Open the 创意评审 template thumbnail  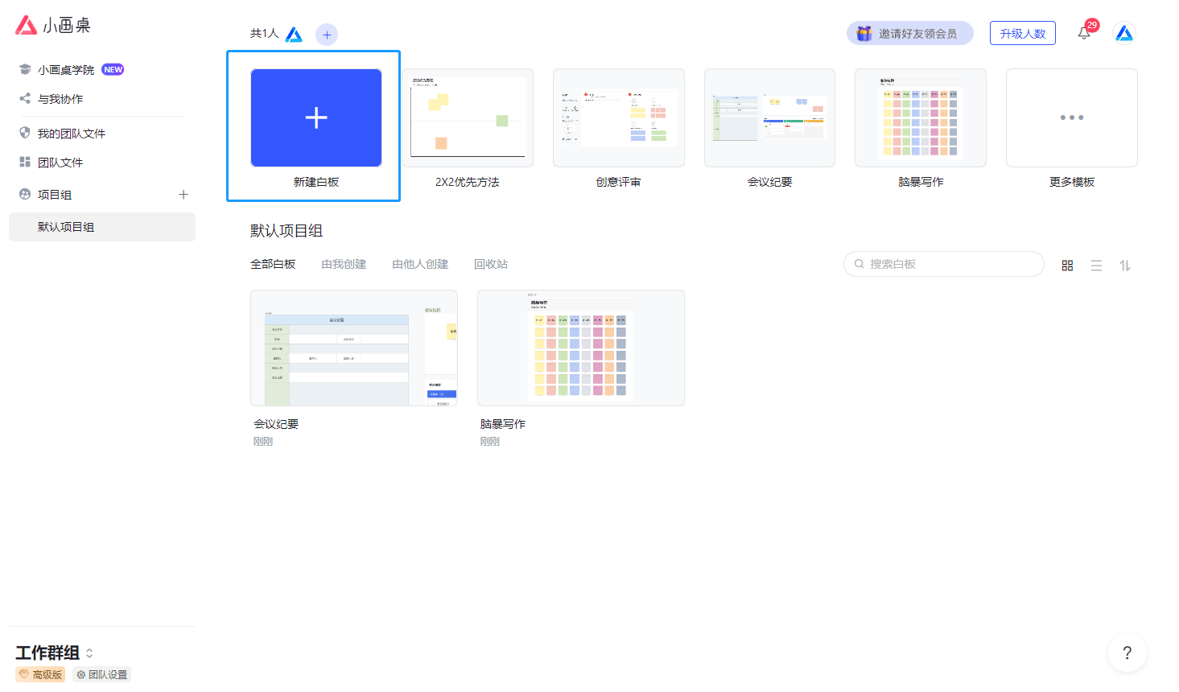point(619,117)
